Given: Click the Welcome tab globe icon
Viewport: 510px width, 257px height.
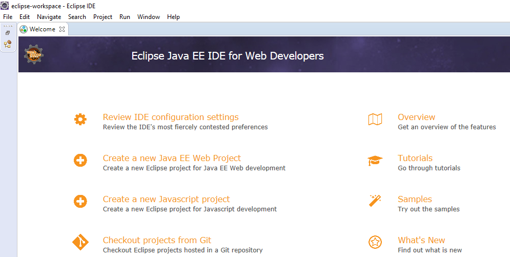Looking at the screenshot, I should 24,29.
